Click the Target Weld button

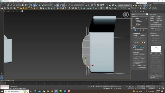coord(159,20)
